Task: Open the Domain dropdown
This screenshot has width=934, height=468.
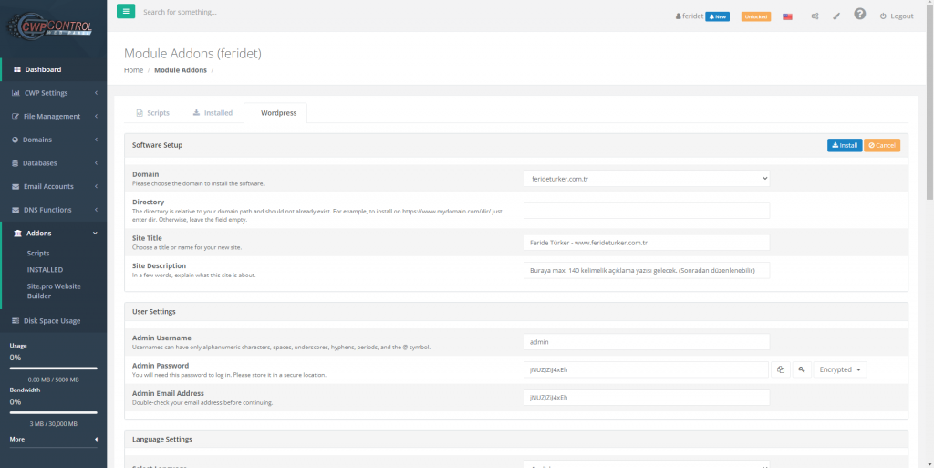Action: [x=647, y=179]
